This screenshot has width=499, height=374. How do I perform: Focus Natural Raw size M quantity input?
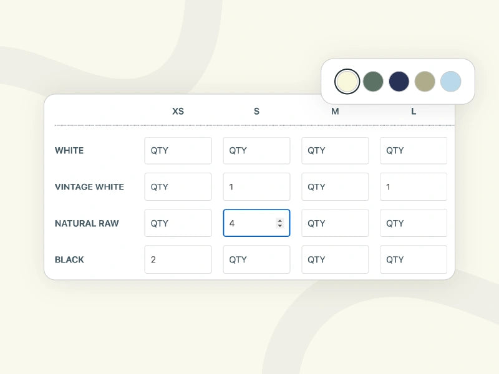[335, 223]
